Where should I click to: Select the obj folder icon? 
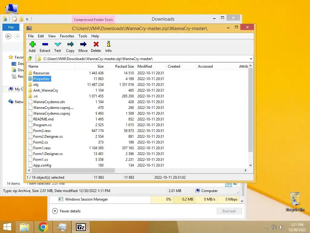(x=30, y=84)
